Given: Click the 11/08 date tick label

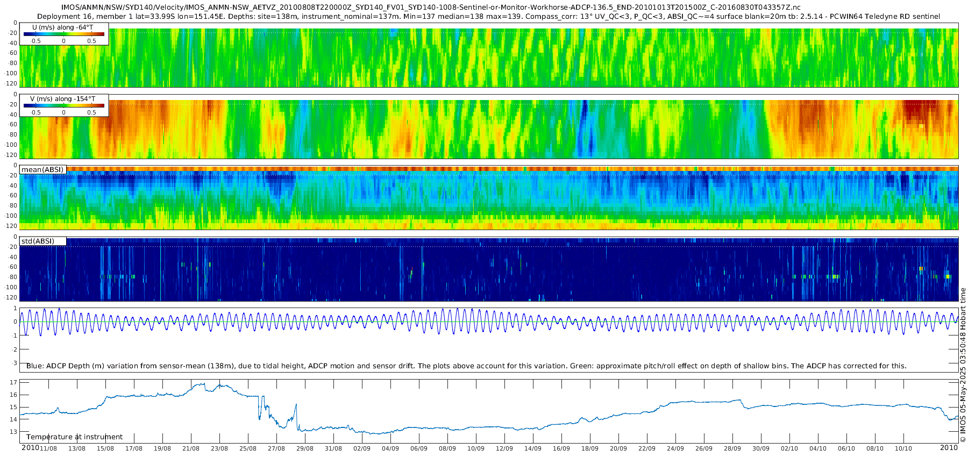Looking at the screenshot, I should (x=48, y=448).
